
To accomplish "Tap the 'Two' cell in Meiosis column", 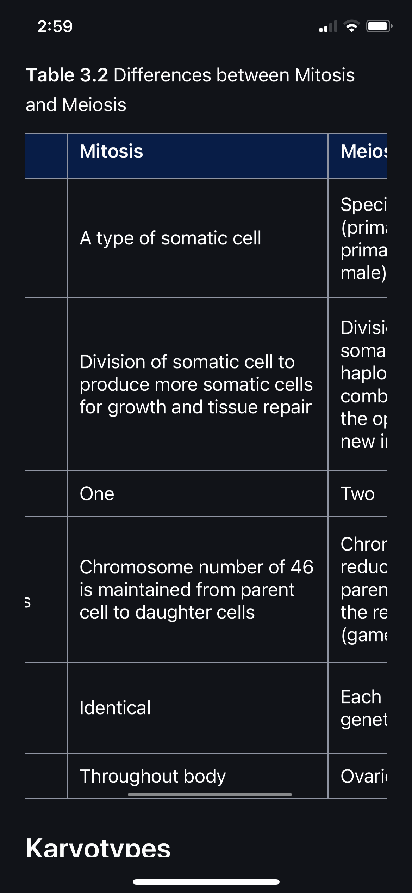I will point(357,493).
